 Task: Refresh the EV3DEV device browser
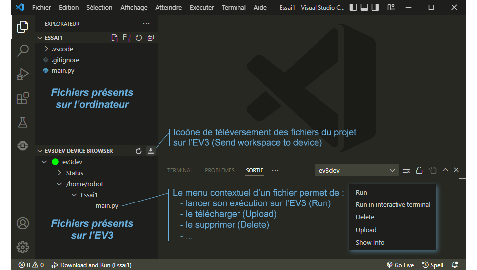139,151
